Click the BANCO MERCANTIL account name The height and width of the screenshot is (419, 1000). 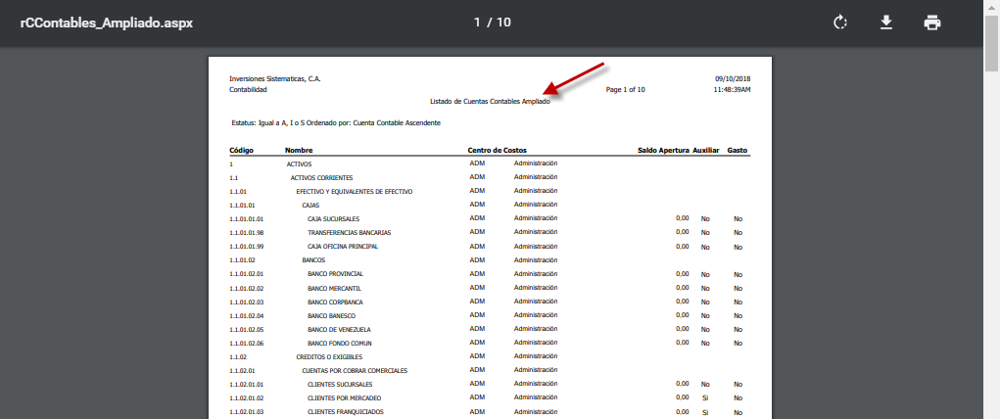(334, 288)
